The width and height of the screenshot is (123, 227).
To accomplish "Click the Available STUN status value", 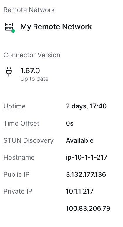I will (79, 140).
